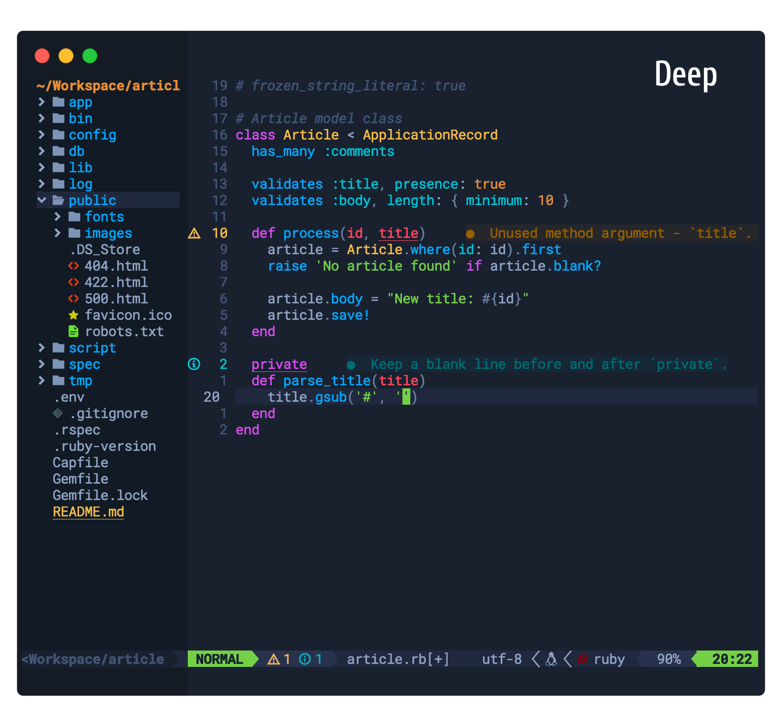This screenshot has height=724, width=783.
Task: Click the bin folder icon
Action: click(x=59, y=118)
